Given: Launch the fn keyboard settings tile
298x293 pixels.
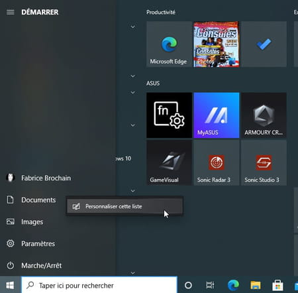Looking at the screenshot, I should point(169,115).
